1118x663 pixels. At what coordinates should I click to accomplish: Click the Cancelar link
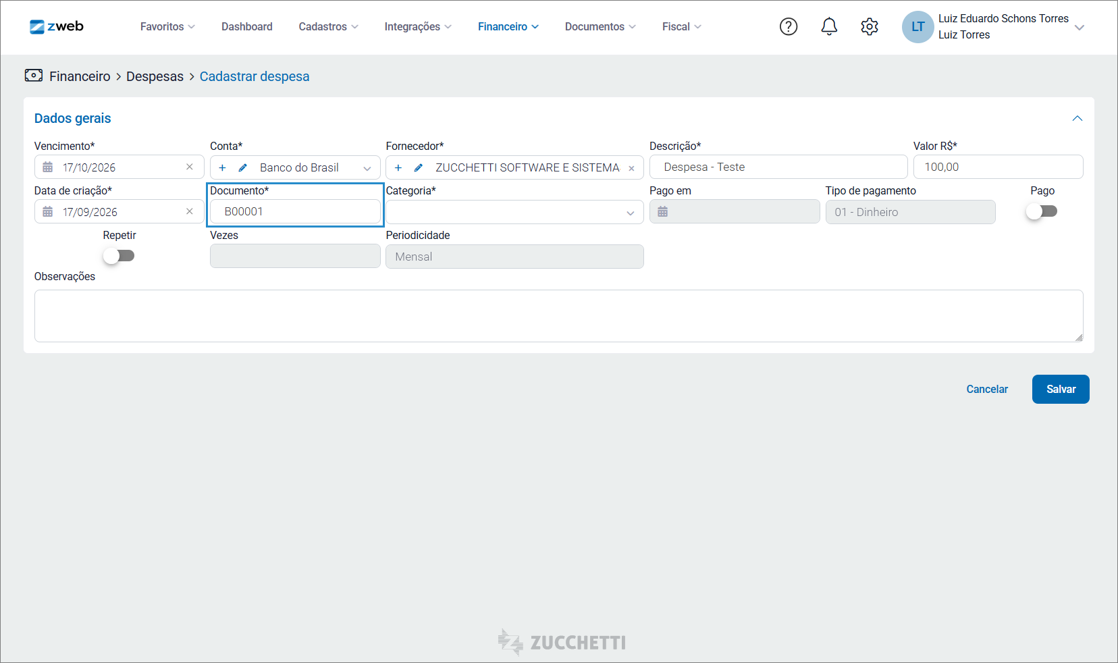[987, 389]
